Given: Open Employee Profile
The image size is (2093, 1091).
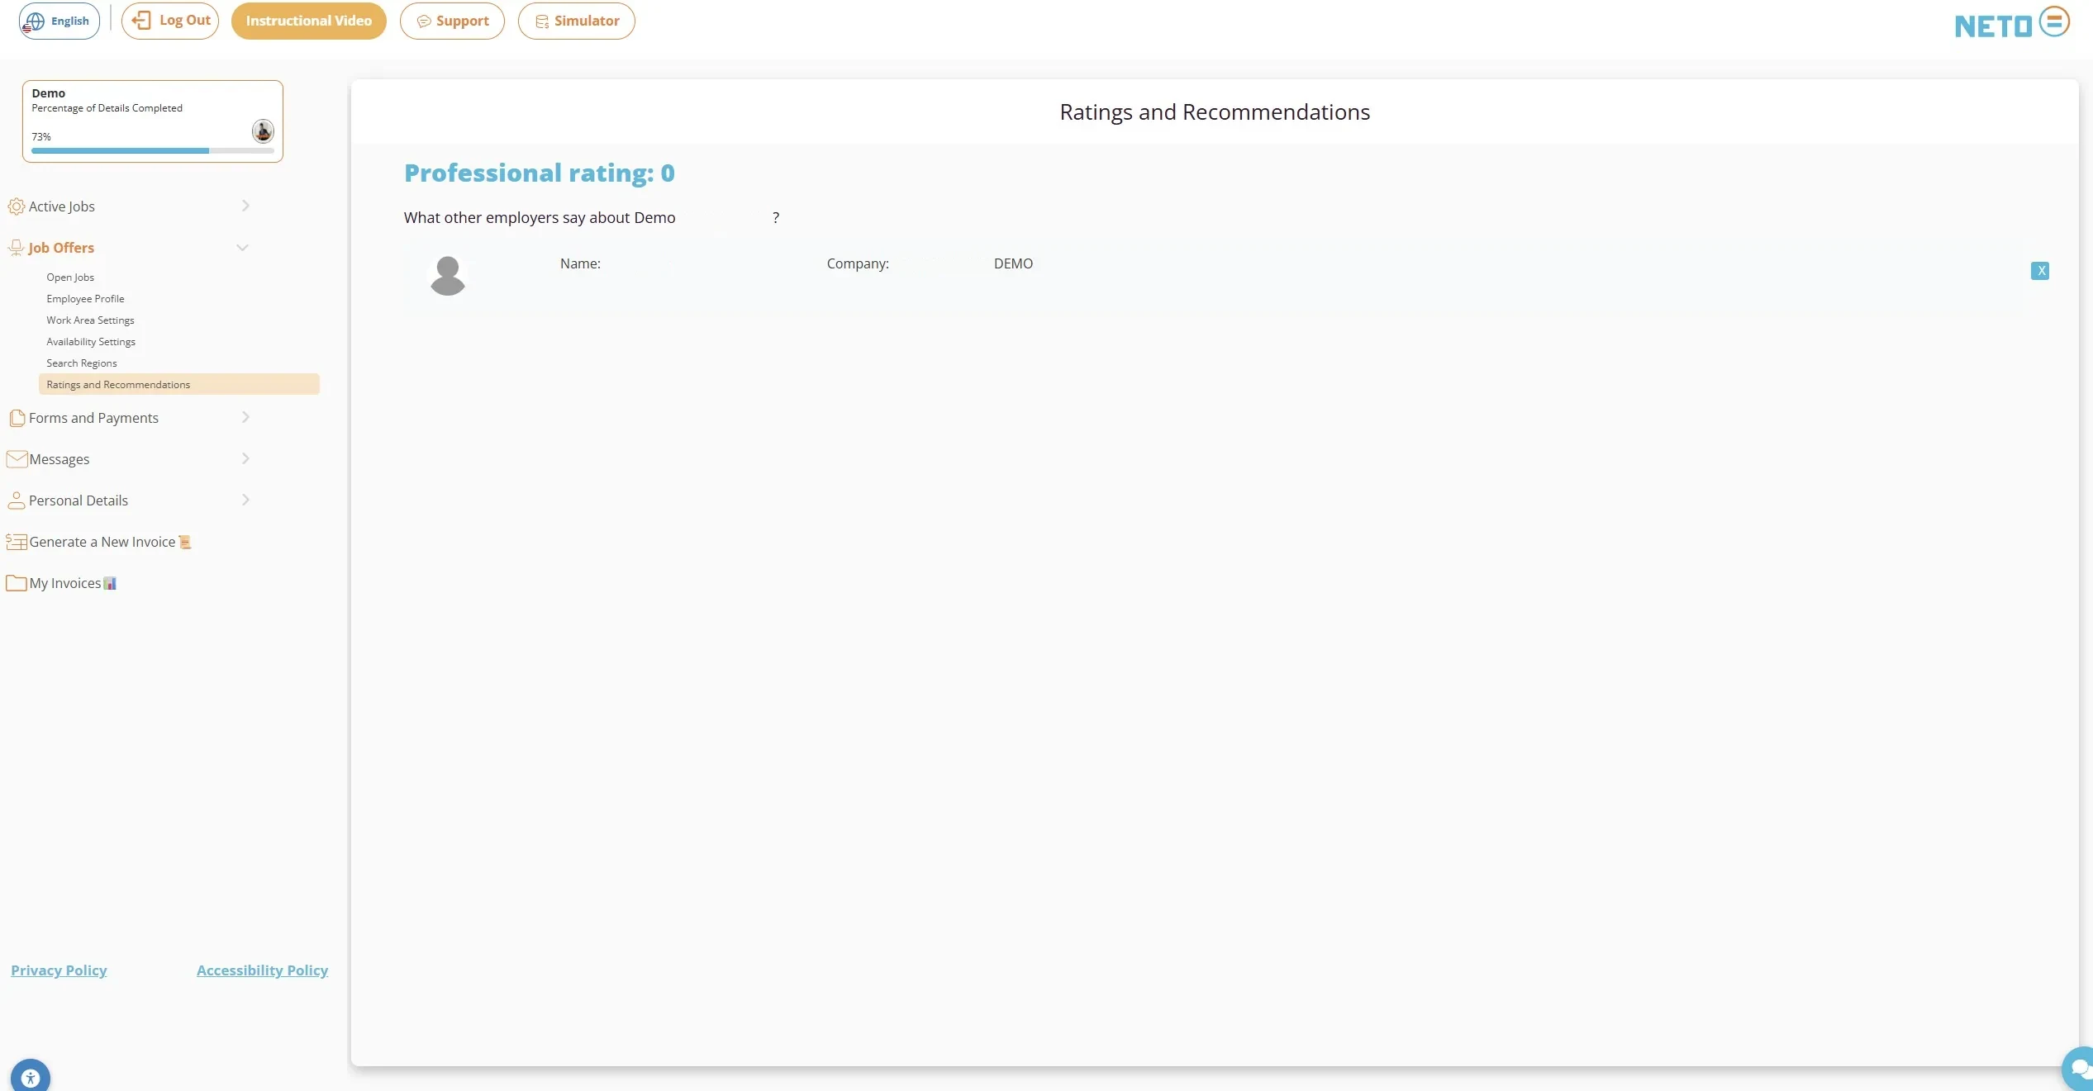Looking at the screenshot, I should click(85, 299).
